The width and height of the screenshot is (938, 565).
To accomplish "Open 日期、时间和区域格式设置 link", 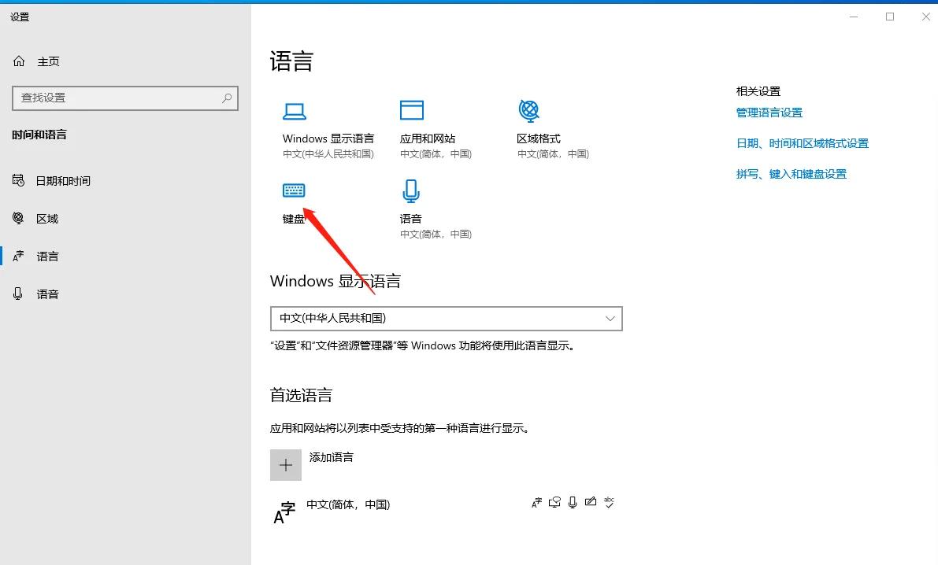I will [x=804, y=142].
